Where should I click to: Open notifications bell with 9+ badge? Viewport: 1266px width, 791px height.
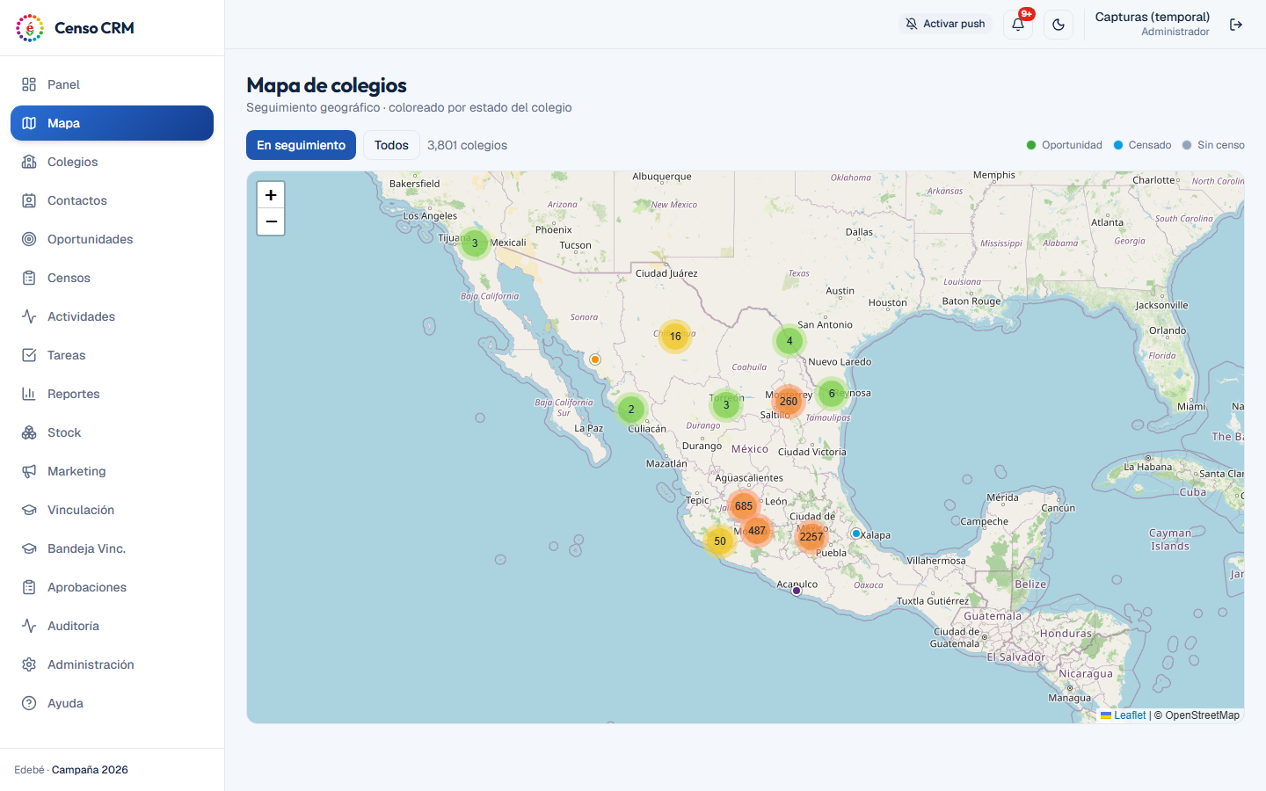pos(1018,25)
